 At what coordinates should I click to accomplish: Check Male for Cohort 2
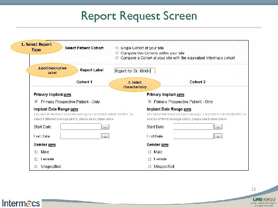pos(149,152)
